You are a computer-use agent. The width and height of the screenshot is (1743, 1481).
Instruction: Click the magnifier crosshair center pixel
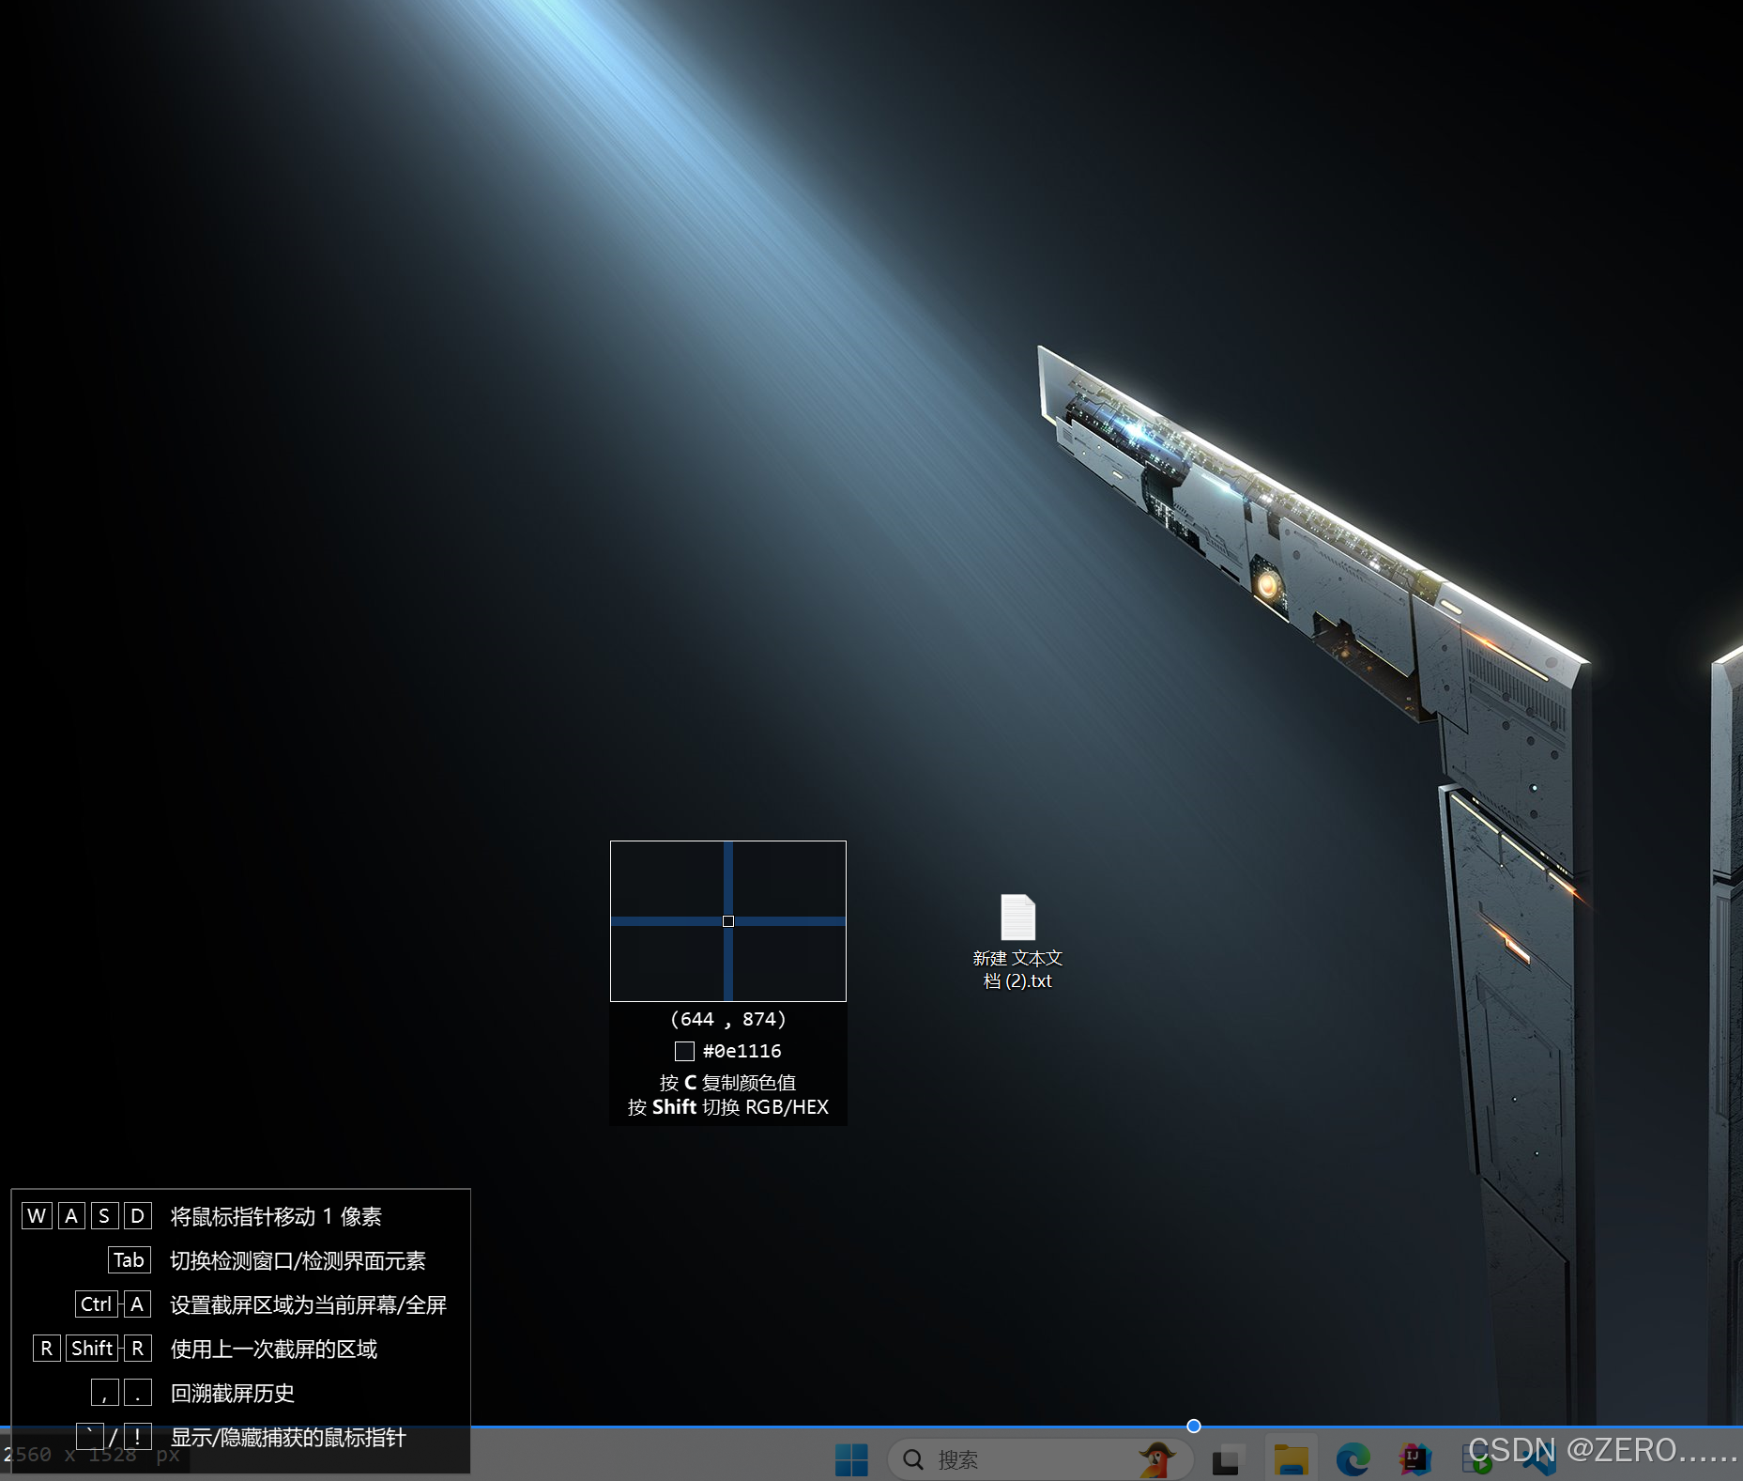coord(728,921)
